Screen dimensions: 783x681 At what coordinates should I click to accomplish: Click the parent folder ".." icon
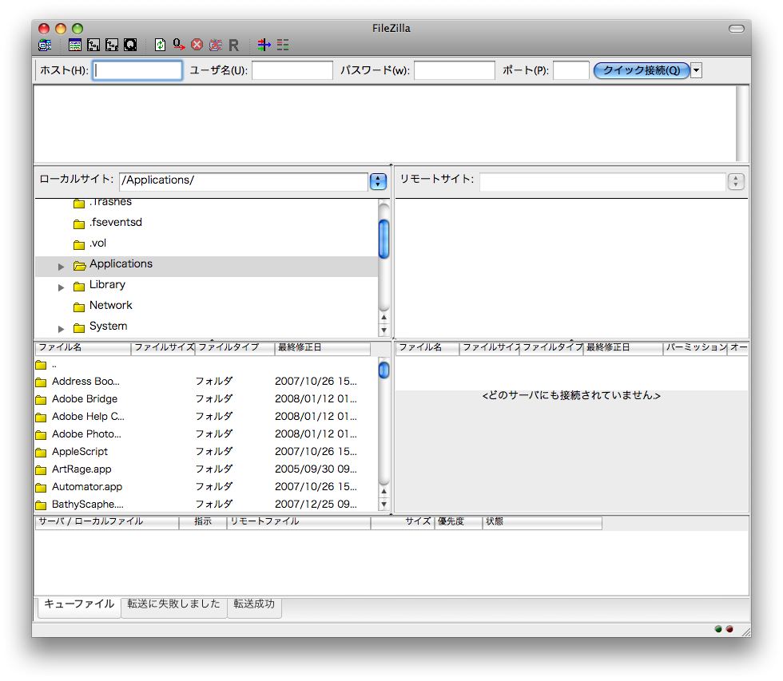[x=41, y=365]
